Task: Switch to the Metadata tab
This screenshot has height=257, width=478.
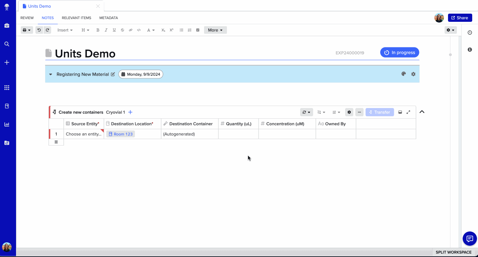Action: coord(109,18)
